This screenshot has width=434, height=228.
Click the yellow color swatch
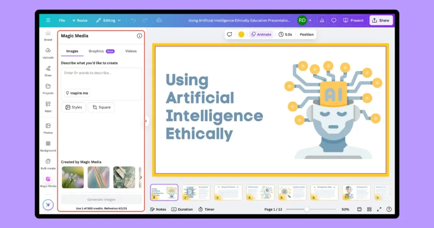point(241,34)
